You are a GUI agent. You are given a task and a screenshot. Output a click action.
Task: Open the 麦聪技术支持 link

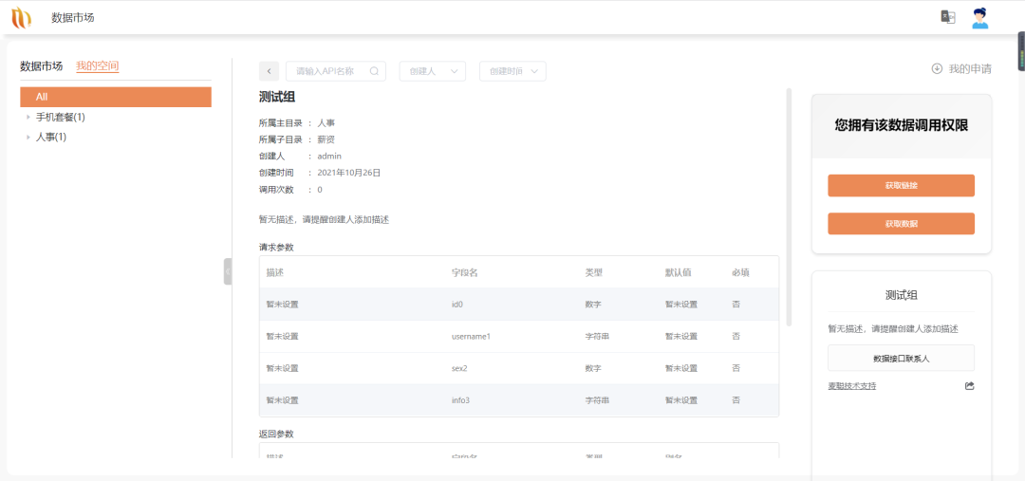point(851,386)
